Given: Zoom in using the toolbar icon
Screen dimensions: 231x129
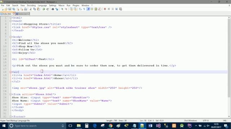Looking at the screenshot, I should 62,9.
